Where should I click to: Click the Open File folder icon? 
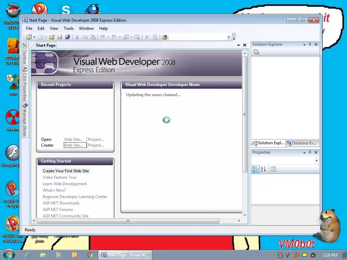52,37
